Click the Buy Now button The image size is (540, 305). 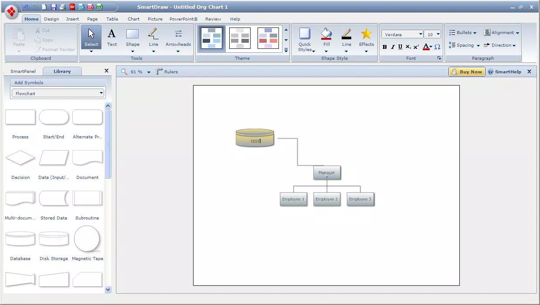pyautogui.click(x=467, y=72)
